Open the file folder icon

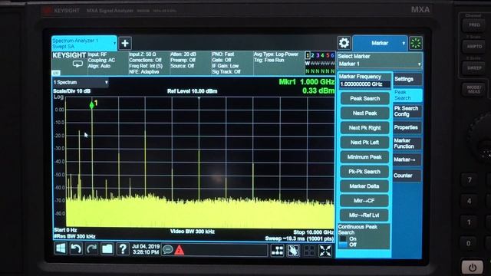coord(107,249)
